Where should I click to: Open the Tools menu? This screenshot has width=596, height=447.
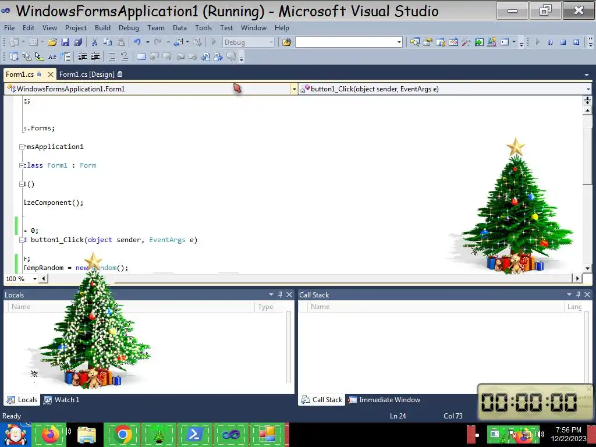tap(203, 28)
